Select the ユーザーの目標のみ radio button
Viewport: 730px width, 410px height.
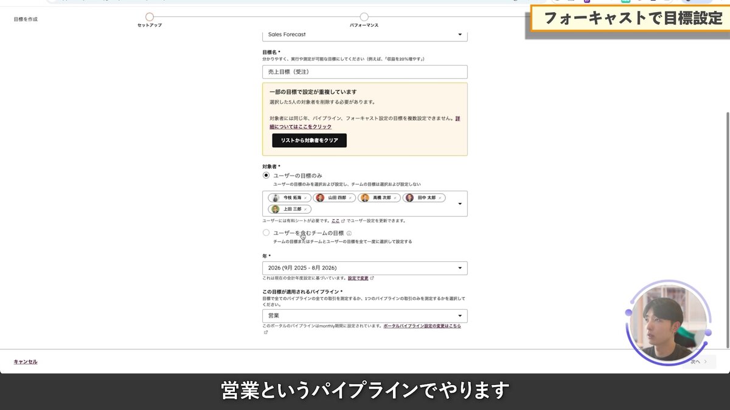point(266,176)
